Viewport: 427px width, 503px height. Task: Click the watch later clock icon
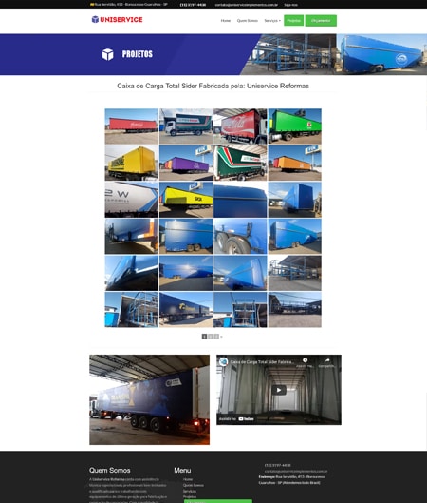point(305,360)
